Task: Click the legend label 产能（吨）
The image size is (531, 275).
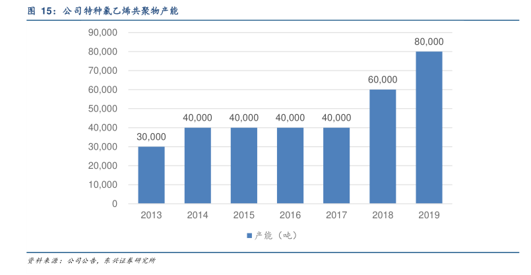Action: tap(276, 235)
